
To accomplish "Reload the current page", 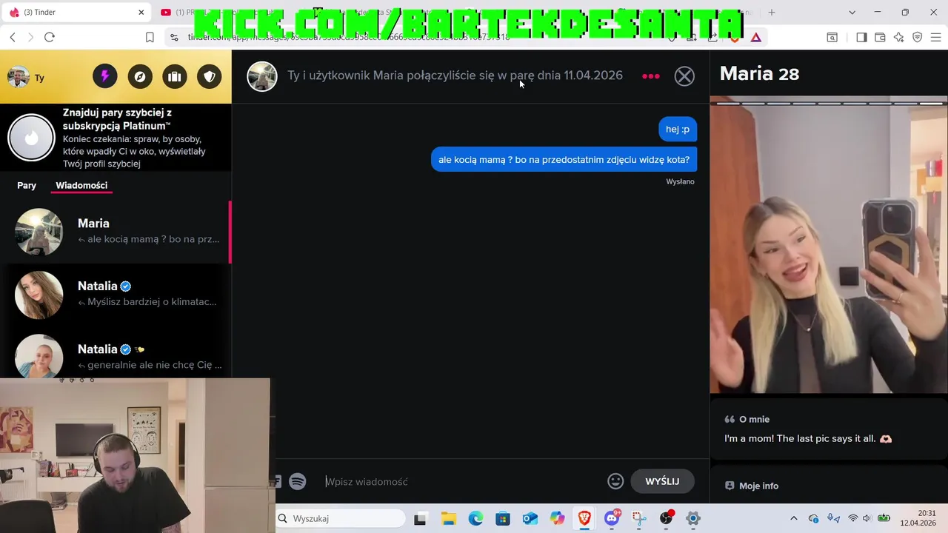I will (49, 37).
